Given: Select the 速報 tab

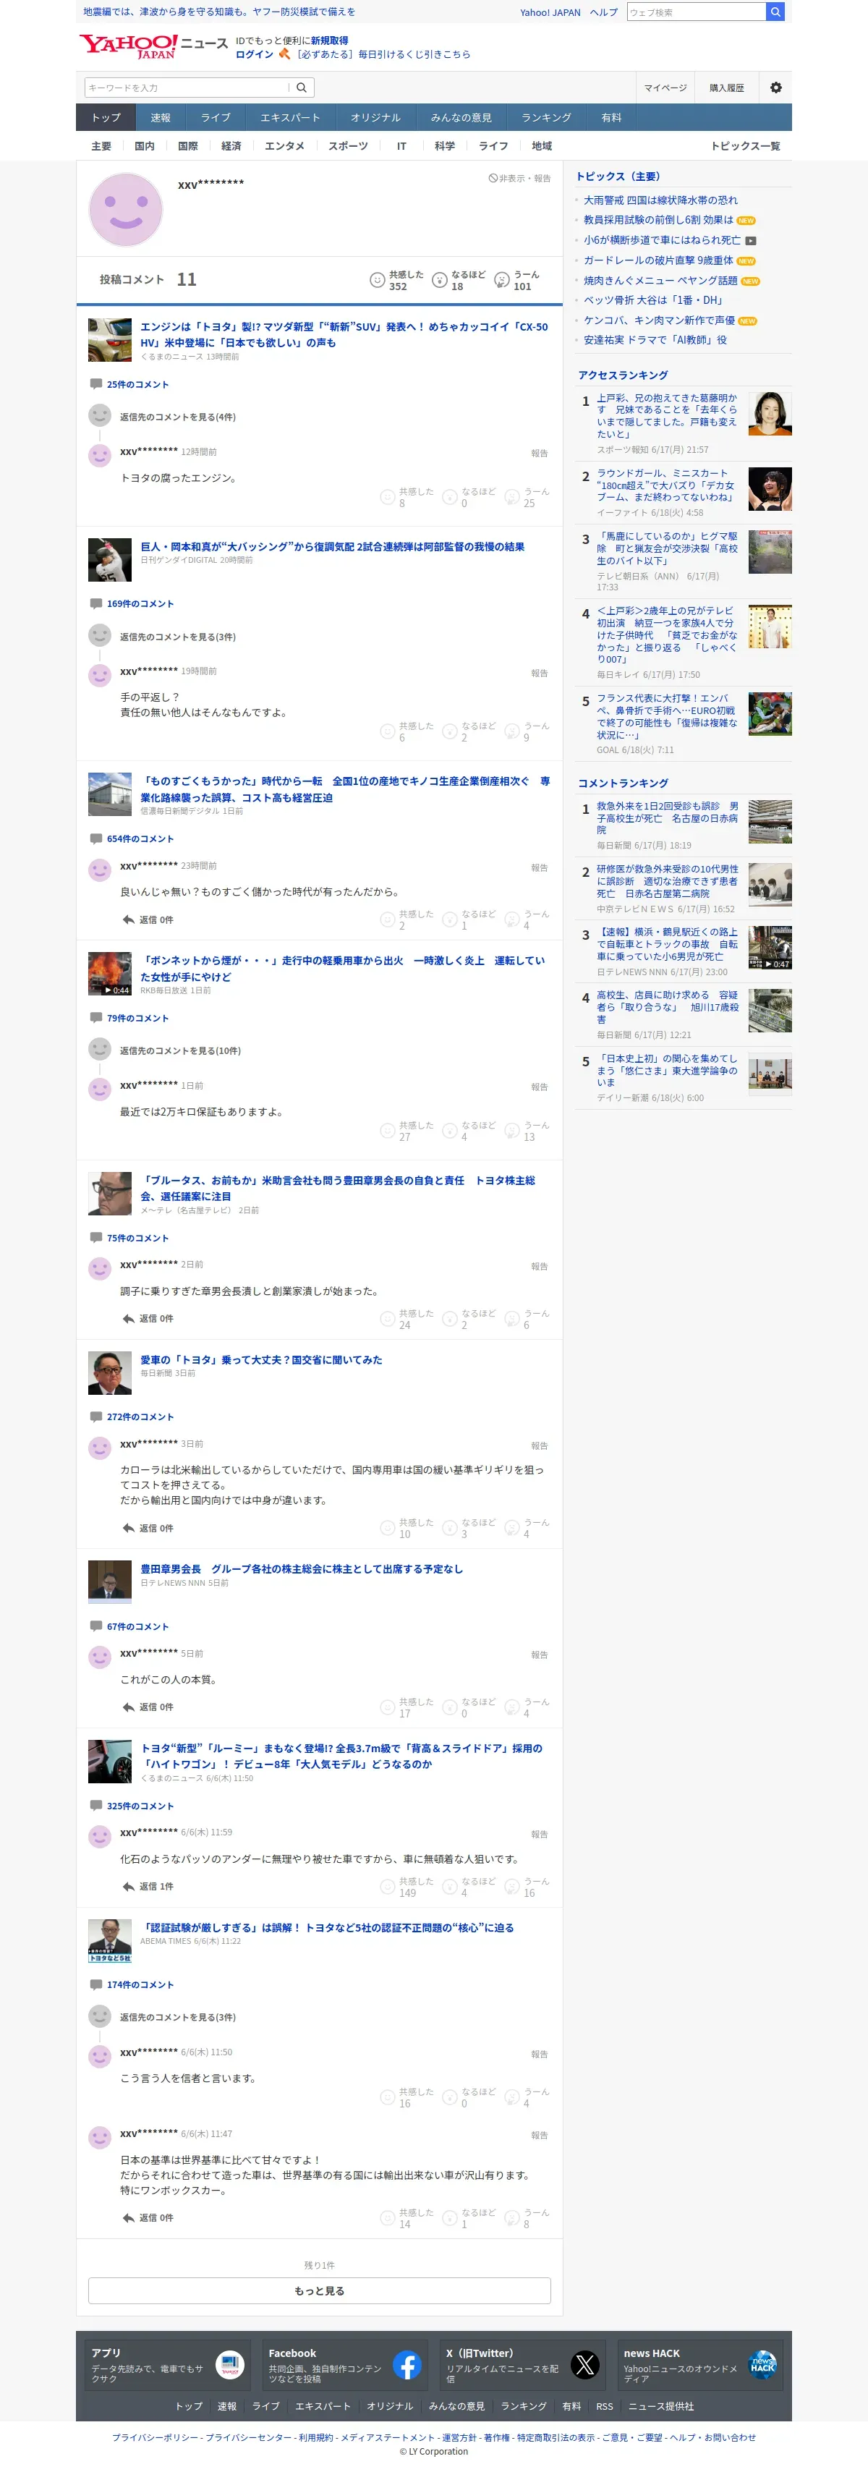Looking at the screenshot, I should (x=160, y=117).
